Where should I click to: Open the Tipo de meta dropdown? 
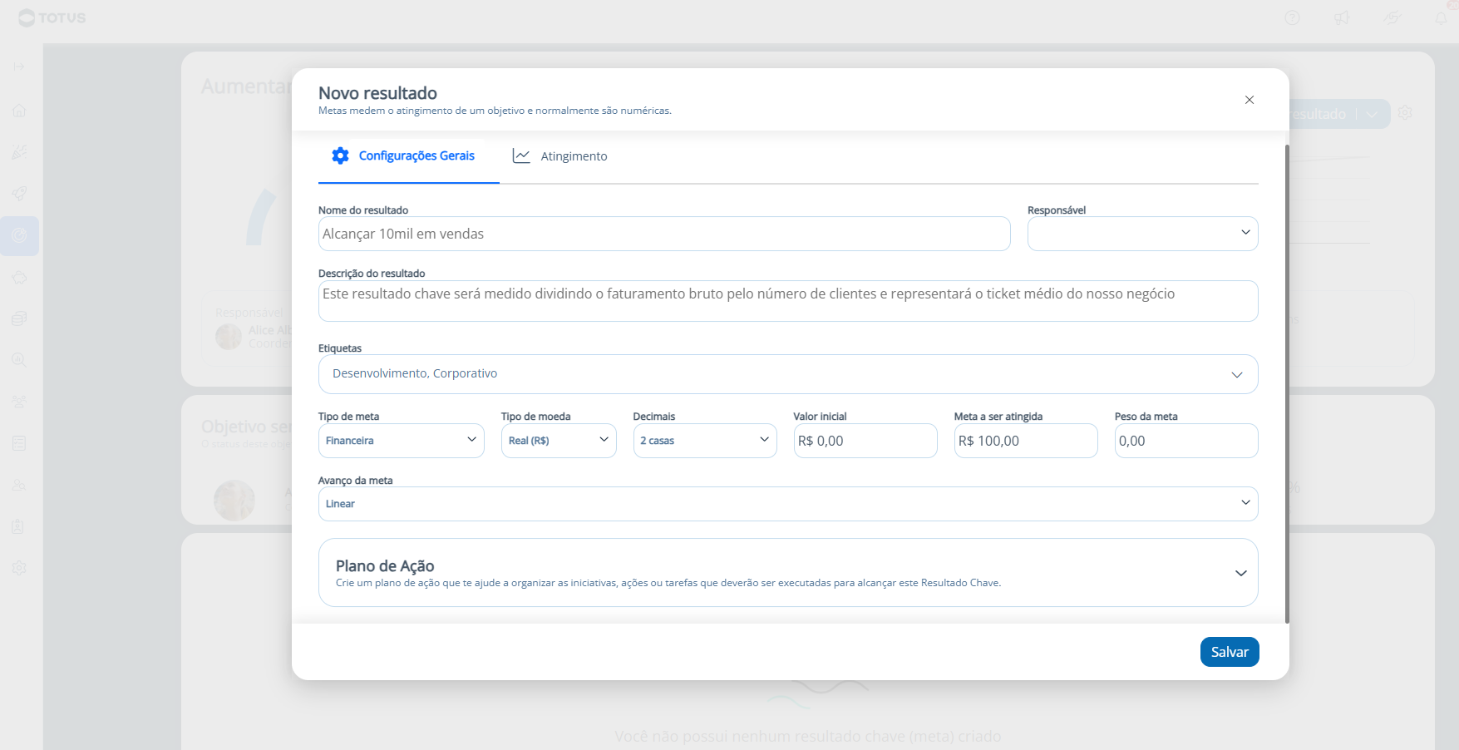pos(401,441)
